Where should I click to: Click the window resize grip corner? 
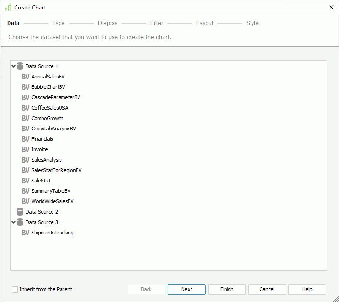[x=335, y=299]
